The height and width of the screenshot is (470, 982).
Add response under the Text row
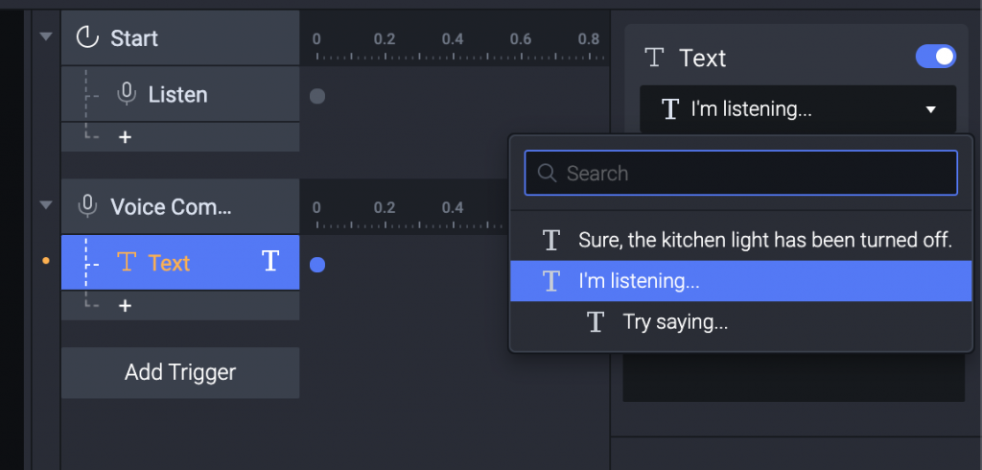[x=125, y=306]
